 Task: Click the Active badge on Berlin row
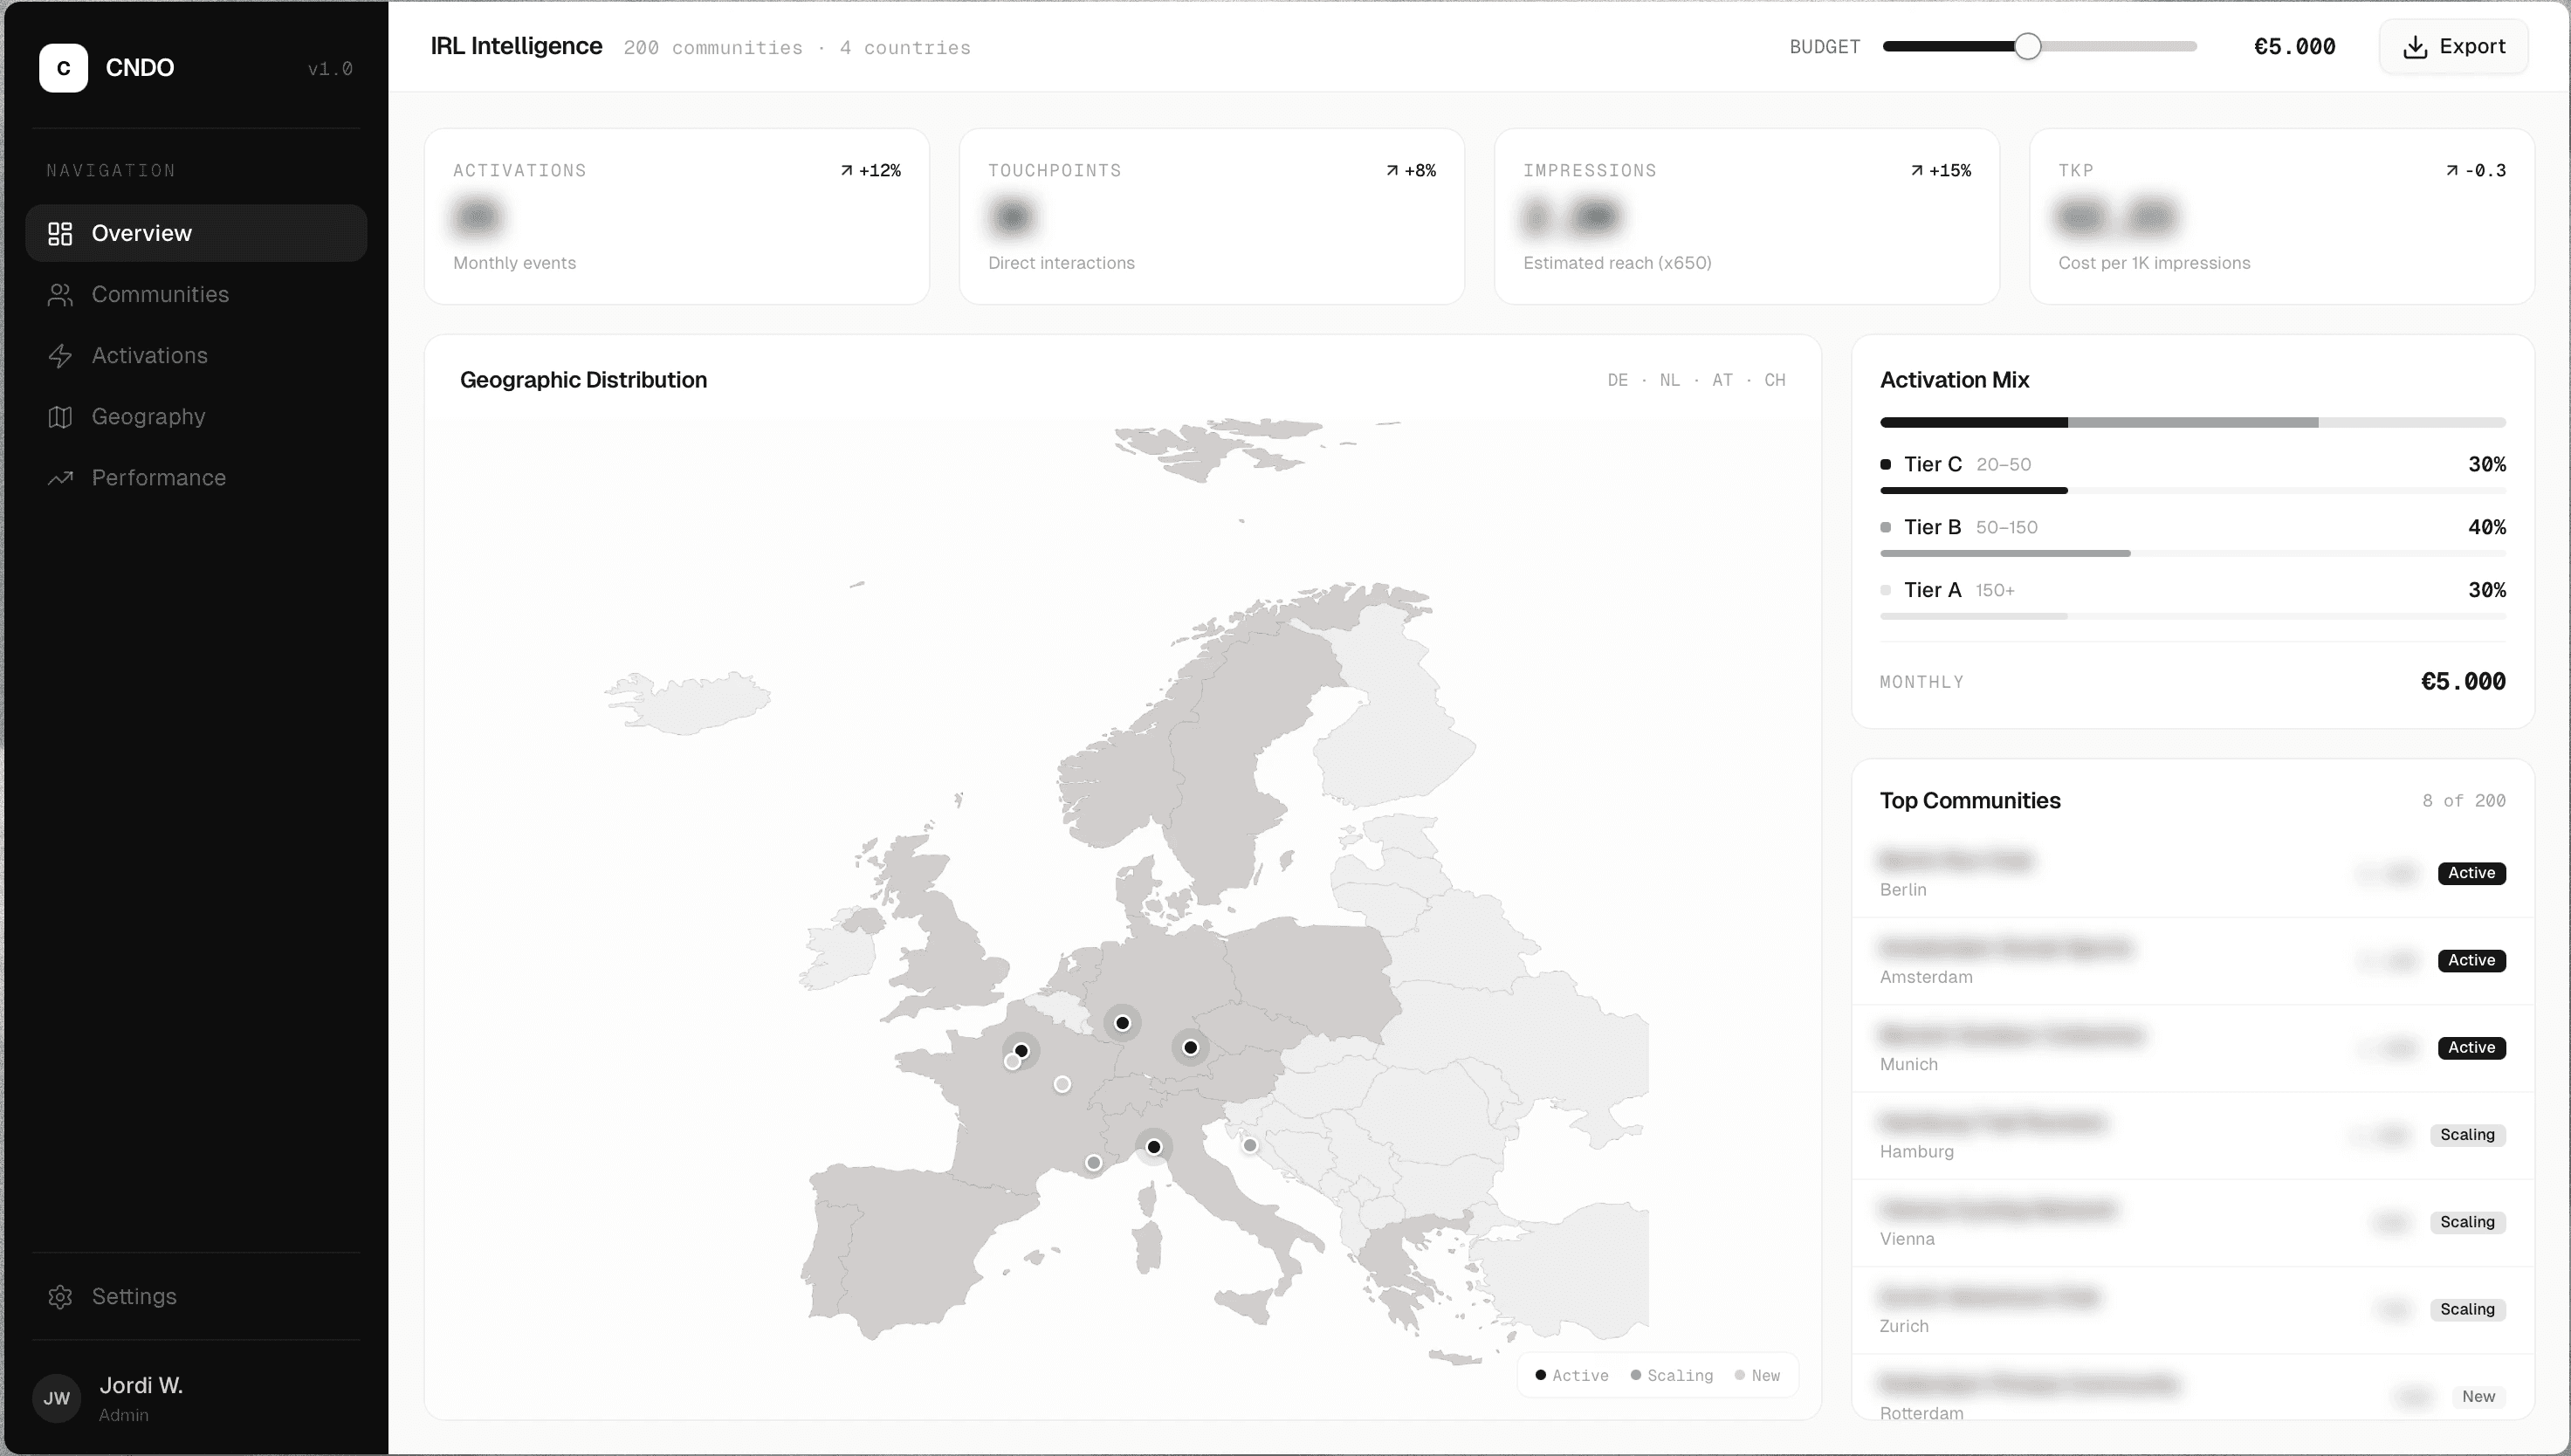tap(2470, 873)
